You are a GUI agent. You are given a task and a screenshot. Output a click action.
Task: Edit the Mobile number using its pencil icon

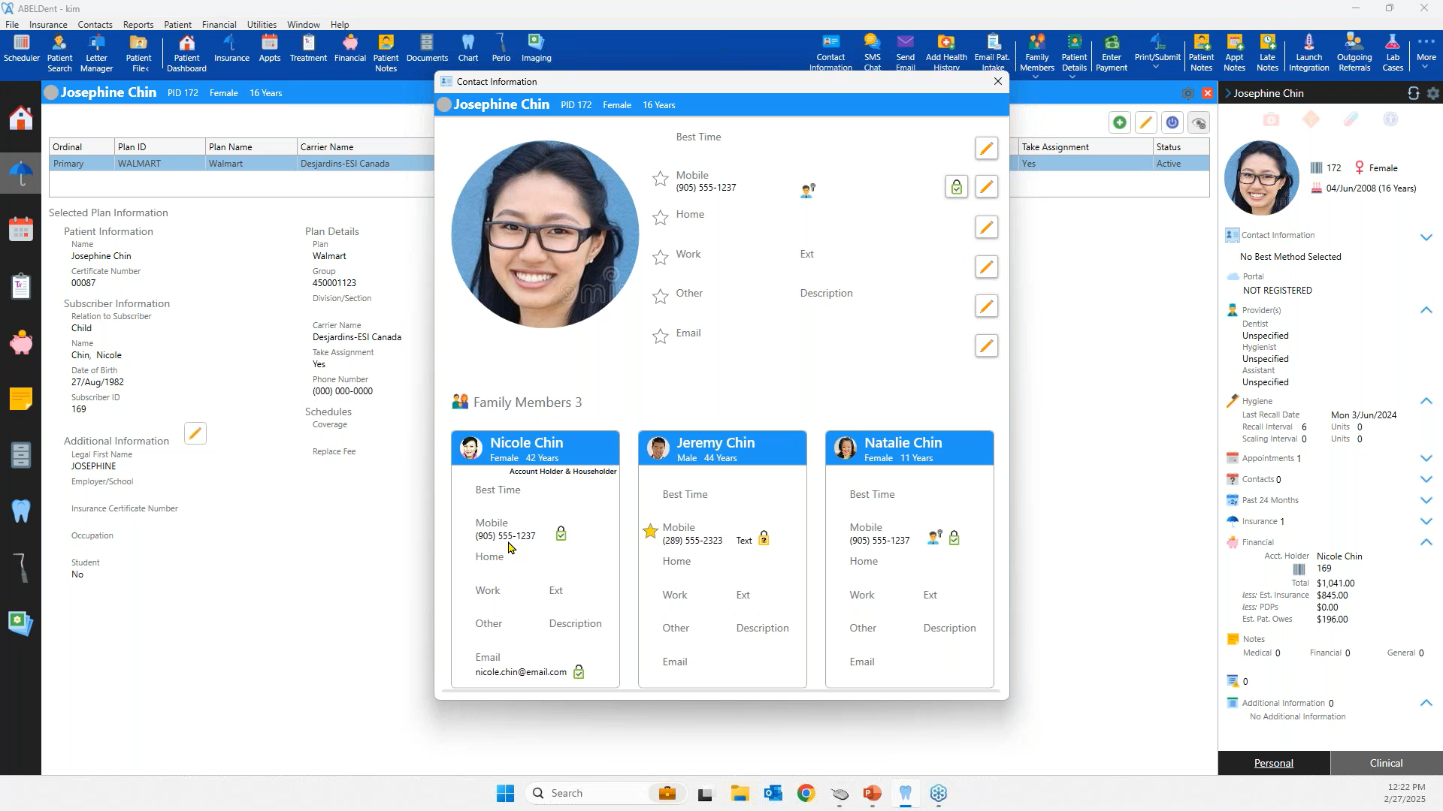987,186
